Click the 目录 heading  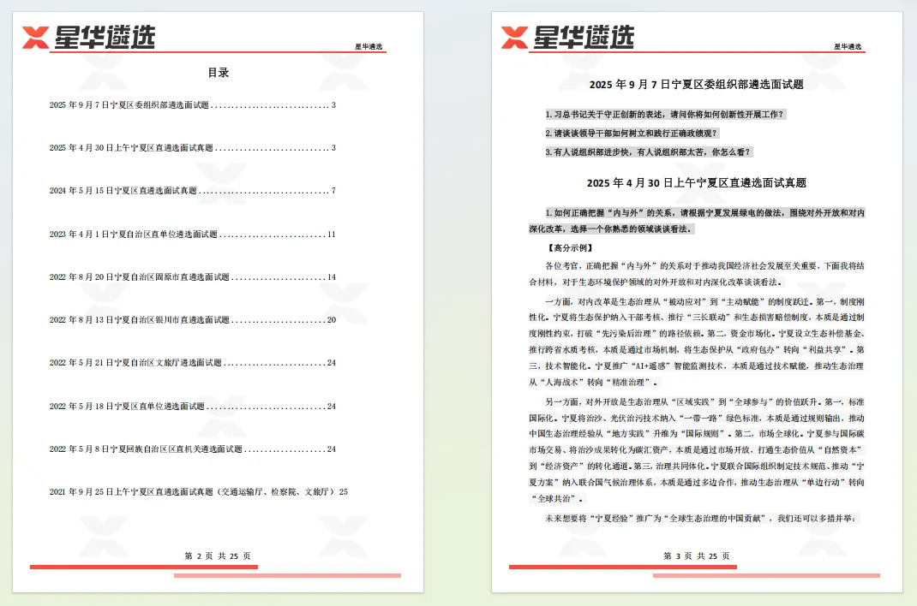pyautogui.click(x=219, y=73)
